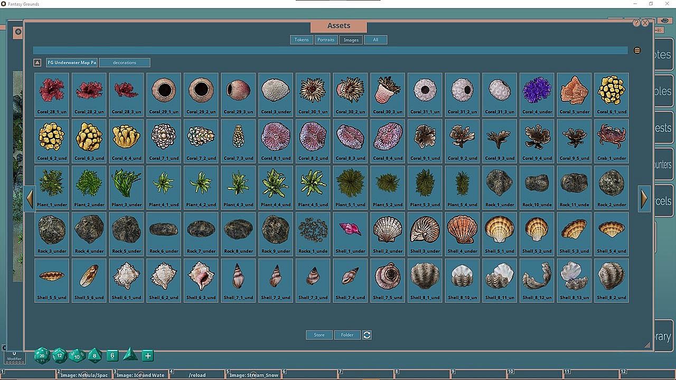Click the Folder button
Screen dimensions: 676x380
(x=347, y=335)
